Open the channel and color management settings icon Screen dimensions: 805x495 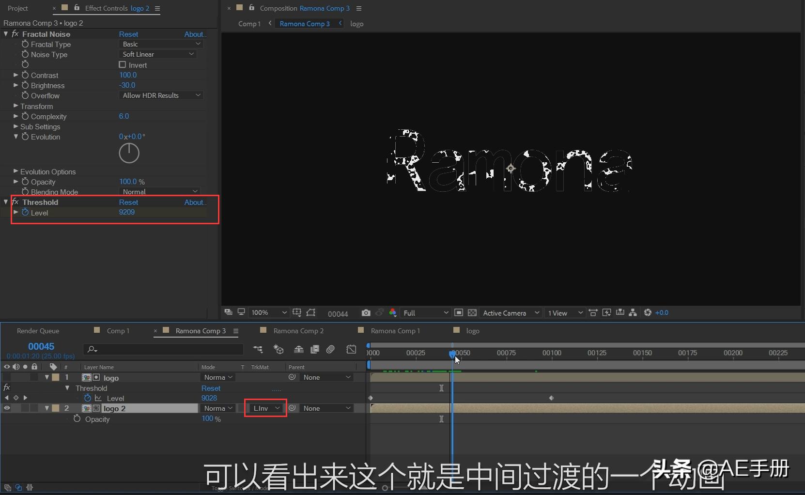(x=393, y=313)
